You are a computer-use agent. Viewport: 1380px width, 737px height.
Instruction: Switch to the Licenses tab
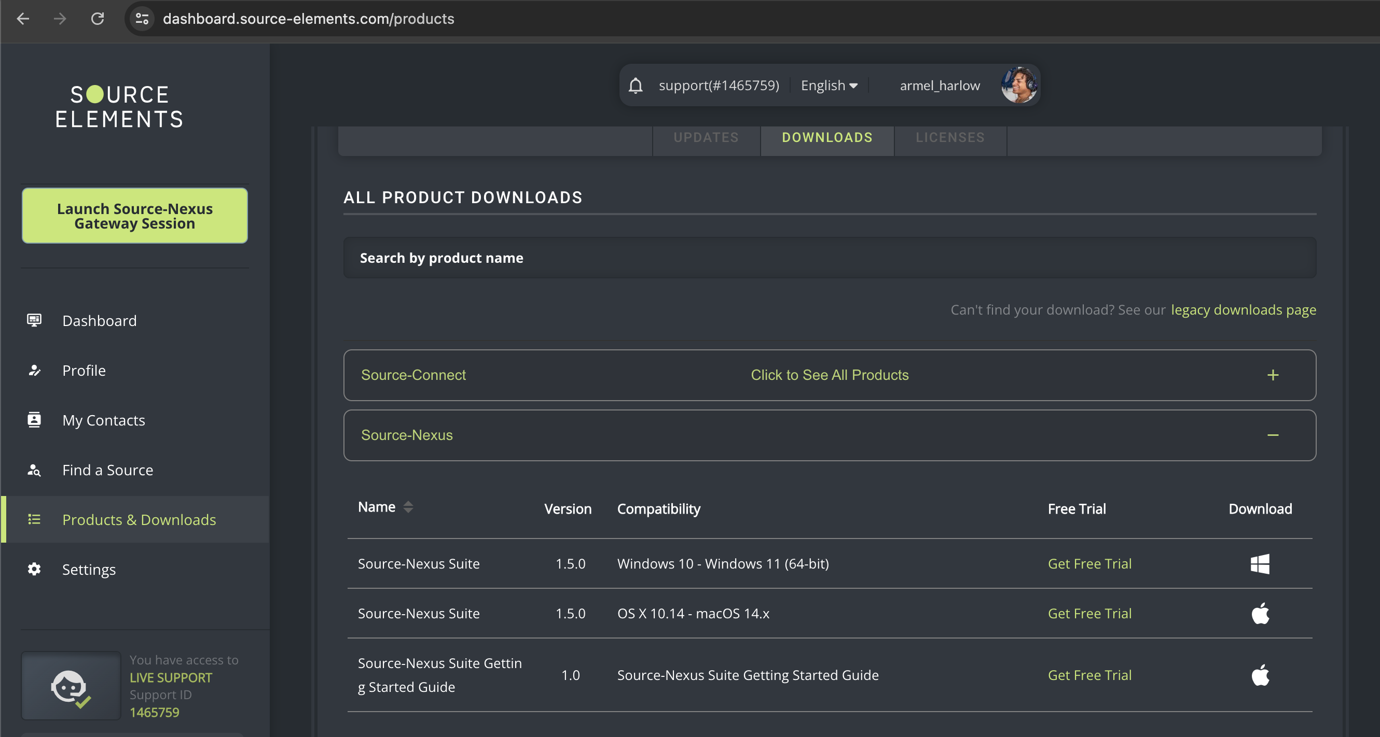pyautogui.click(x=949, y=137)
